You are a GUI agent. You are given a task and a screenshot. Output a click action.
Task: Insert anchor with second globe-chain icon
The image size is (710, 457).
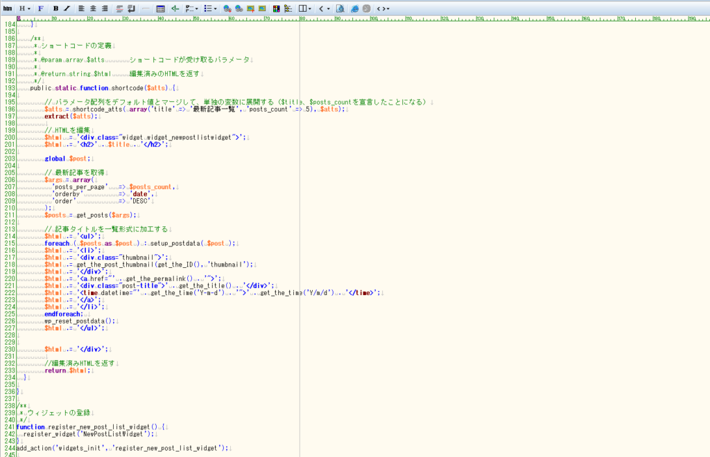239,8
